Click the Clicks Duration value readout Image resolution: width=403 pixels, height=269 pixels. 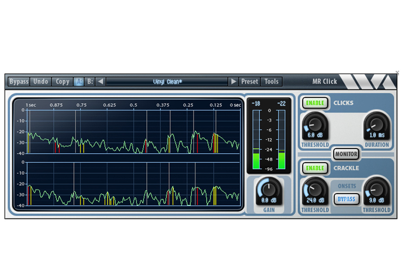pos(377,135)
